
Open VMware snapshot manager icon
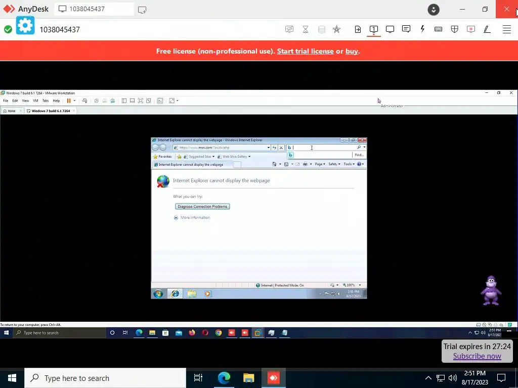(x=113, y=101)
